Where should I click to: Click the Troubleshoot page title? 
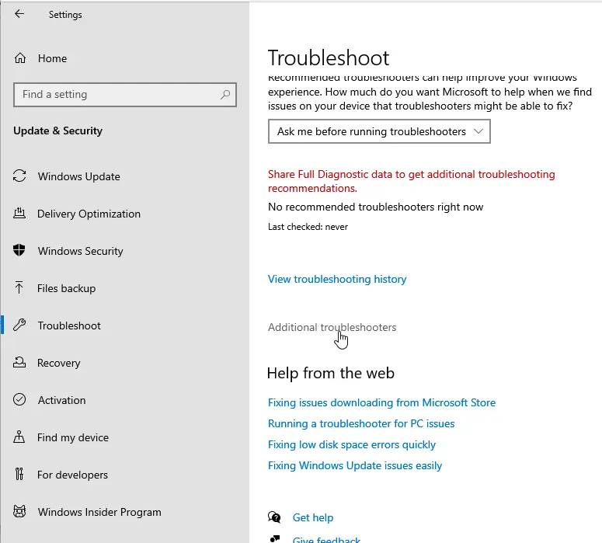pyautogui.click(x=329, y=58)
